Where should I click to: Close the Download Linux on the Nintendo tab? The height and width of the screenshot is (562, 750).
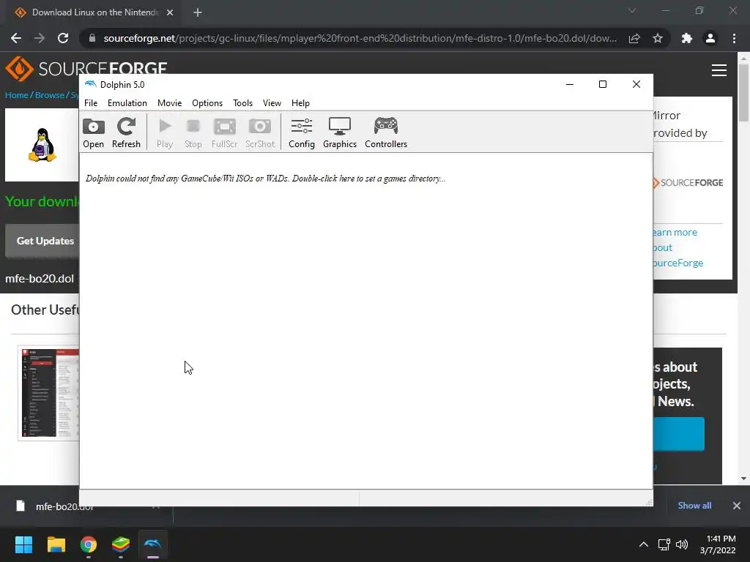[170, 12]
